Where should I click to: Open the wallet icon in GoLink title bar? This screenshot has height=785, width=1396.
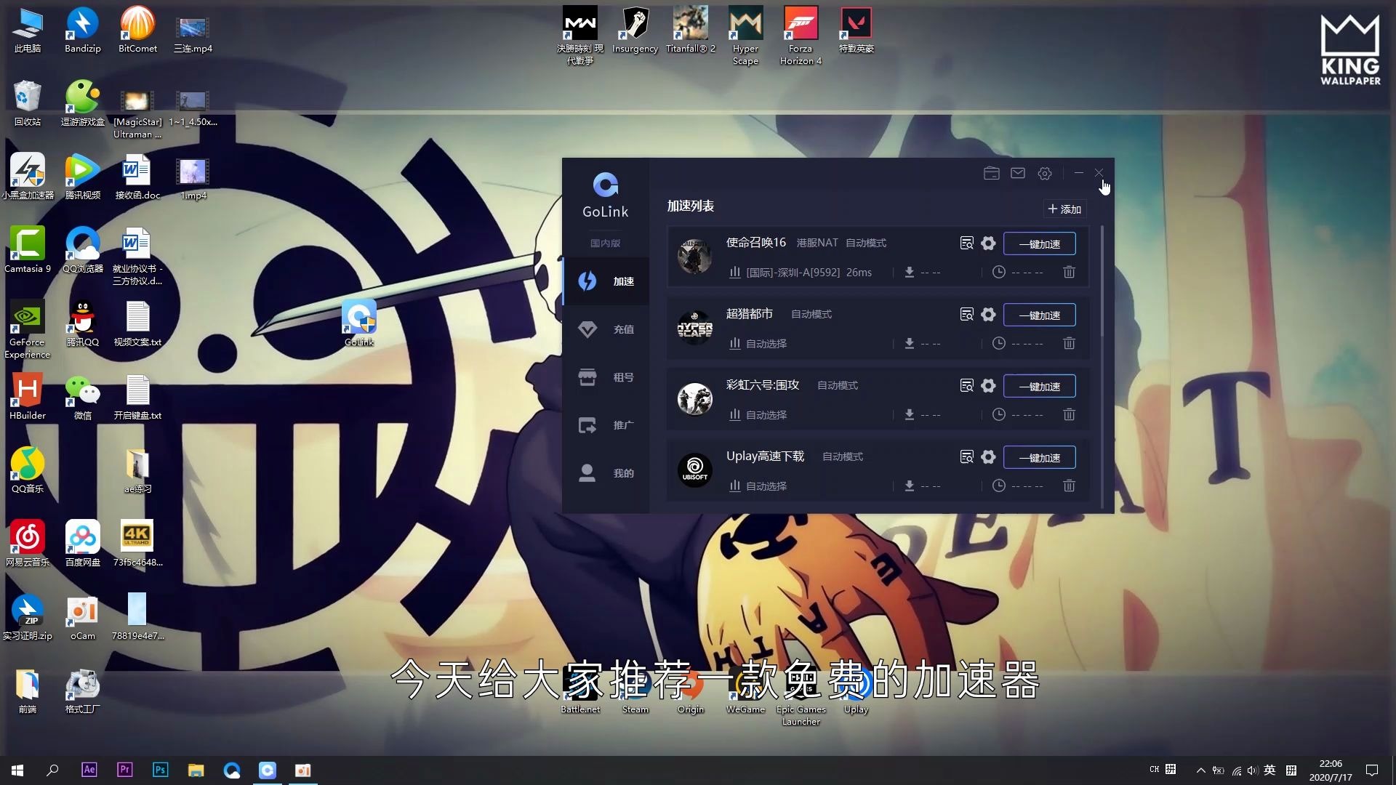coord(991,173)
